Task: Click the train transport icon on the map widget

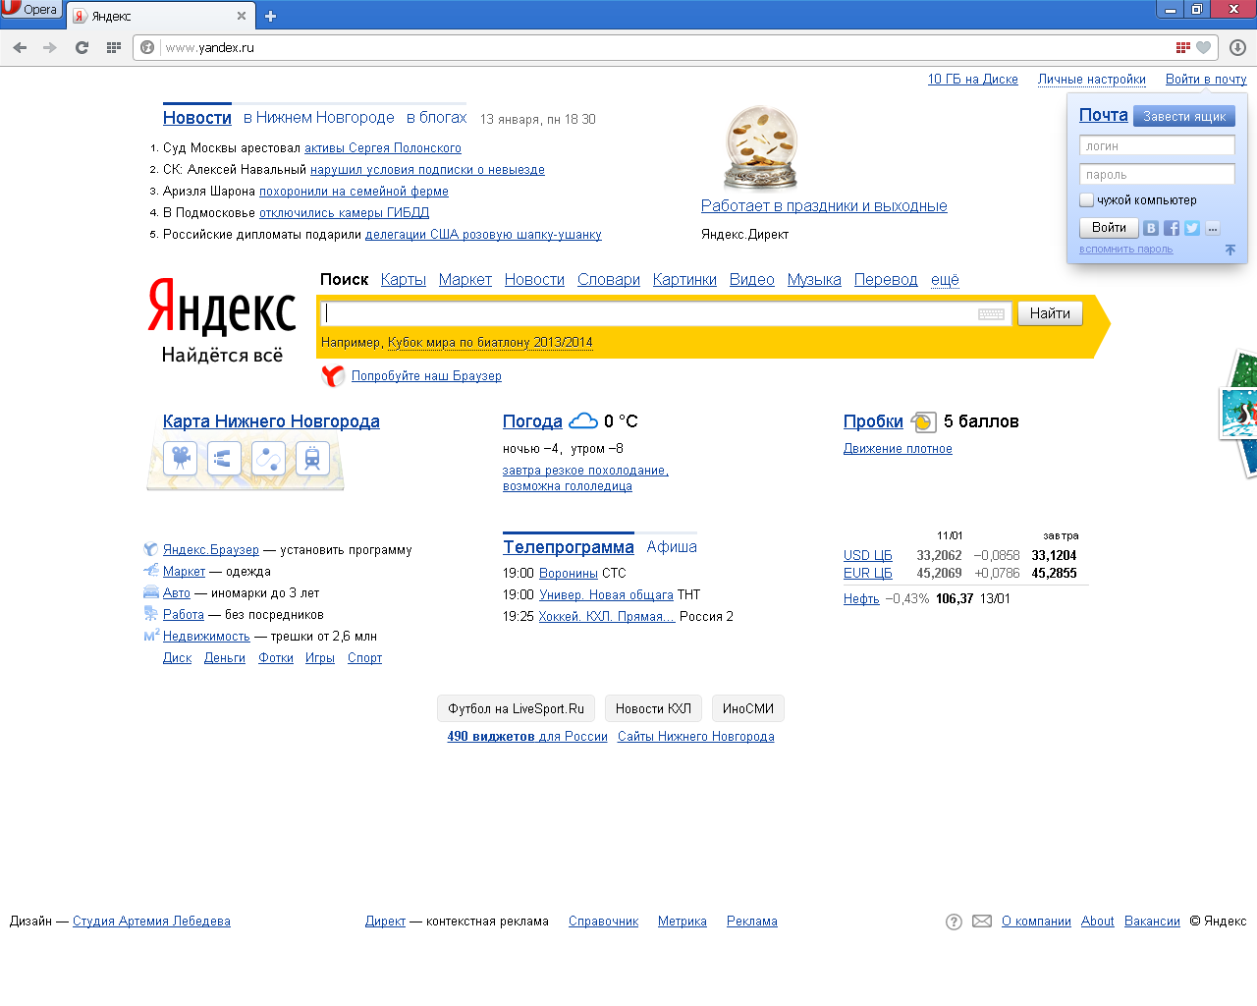Action: [x=312, y=458]
